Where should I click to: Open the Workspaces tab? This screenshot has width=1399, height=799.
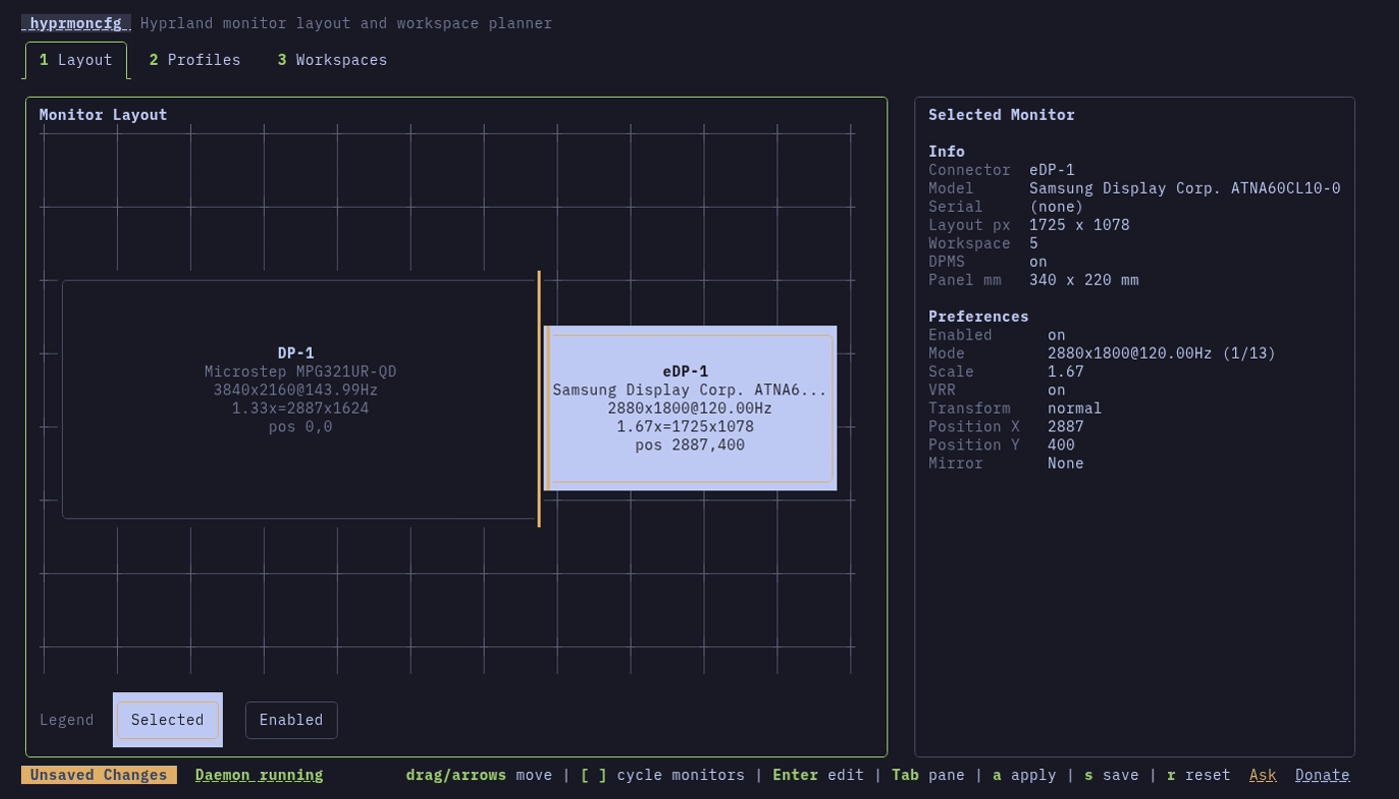click(332, 60)
